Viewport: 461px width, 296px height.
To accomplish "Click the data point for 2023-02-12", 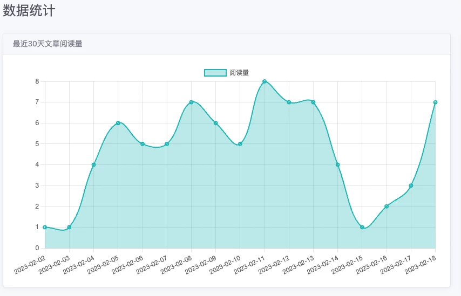I will (289, 102).
